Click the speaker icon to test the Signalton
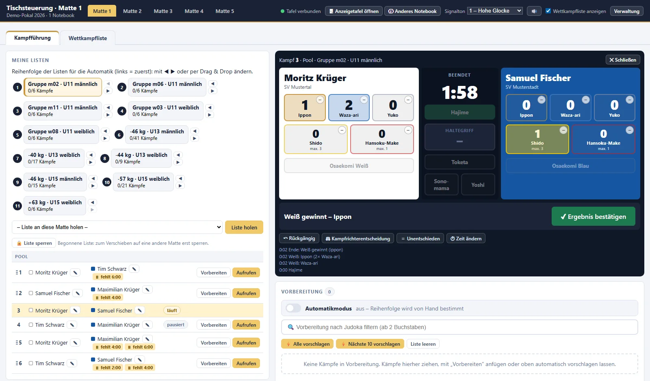This screenshot has height=381, width=650. tap(534, 11)
